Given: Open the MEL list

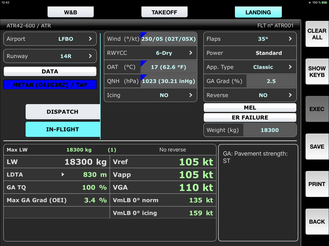Looking at the screenshot, I should point(250,107).
